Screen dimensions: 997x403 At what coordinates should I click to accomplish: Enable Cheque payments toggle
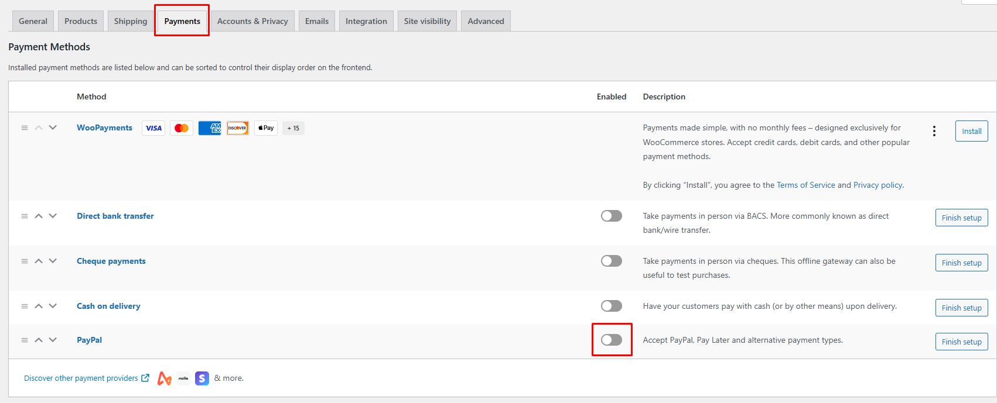(612, 261)
